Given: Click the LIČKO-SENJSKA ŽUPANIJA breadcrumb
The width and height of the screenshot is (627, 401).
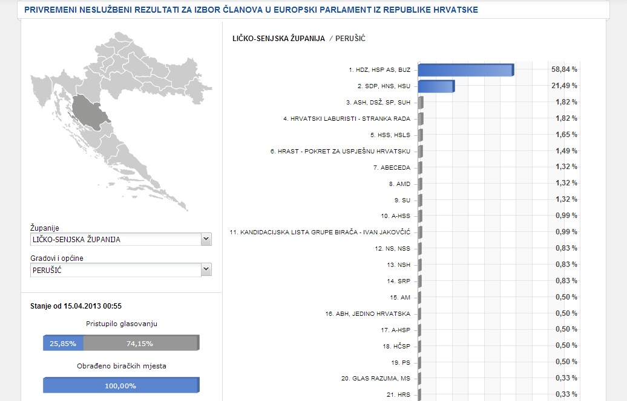Looking at the screenshot, I should point(279,39).
